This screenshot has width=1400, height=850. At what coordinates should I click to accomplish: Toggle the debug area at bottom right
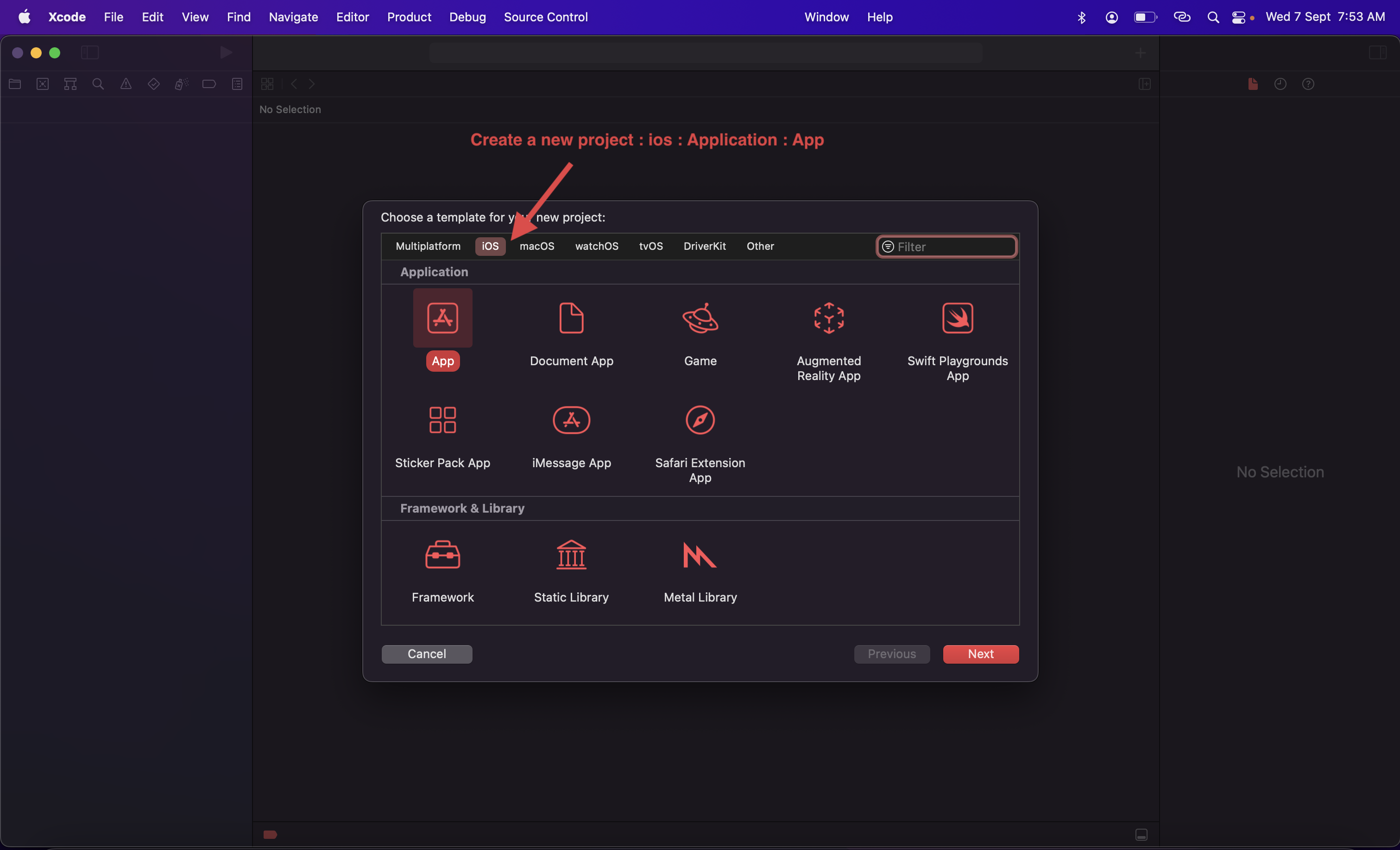[x=1141, y=834]
